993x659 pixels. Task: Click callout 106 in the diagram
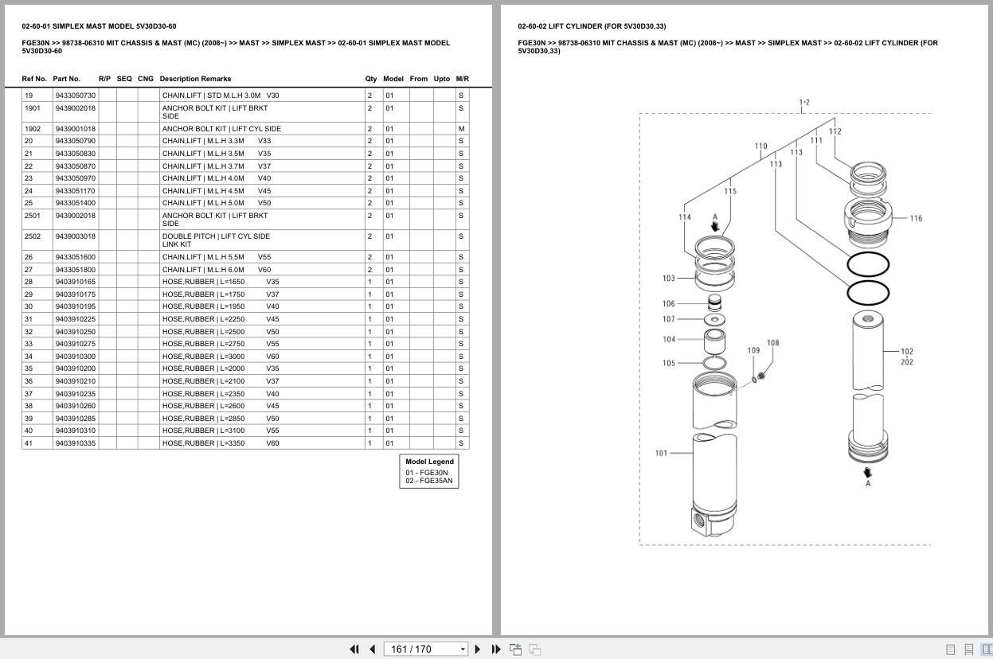point(669,304)
